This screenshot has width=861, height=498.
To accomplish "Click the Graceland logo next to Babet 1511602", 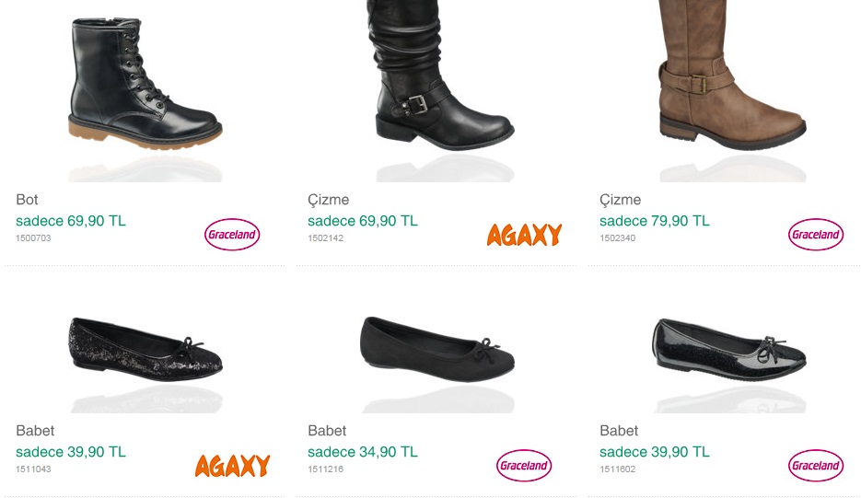I will (x=816, y=466).
